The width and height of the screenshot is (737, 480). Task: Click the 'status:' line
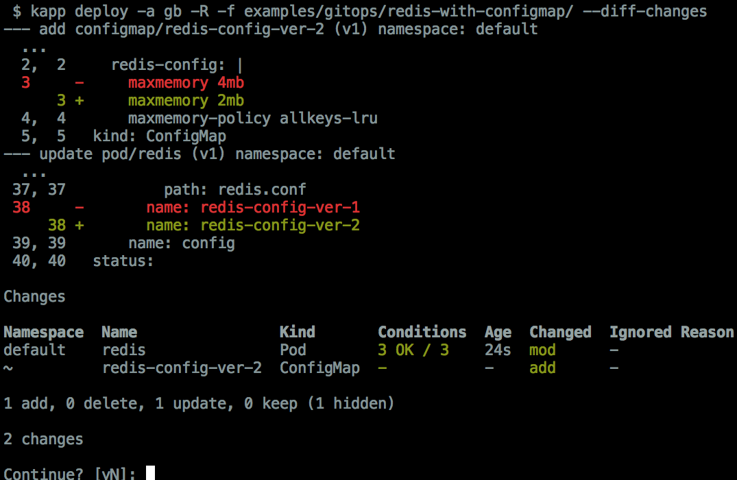pos(123,261)
